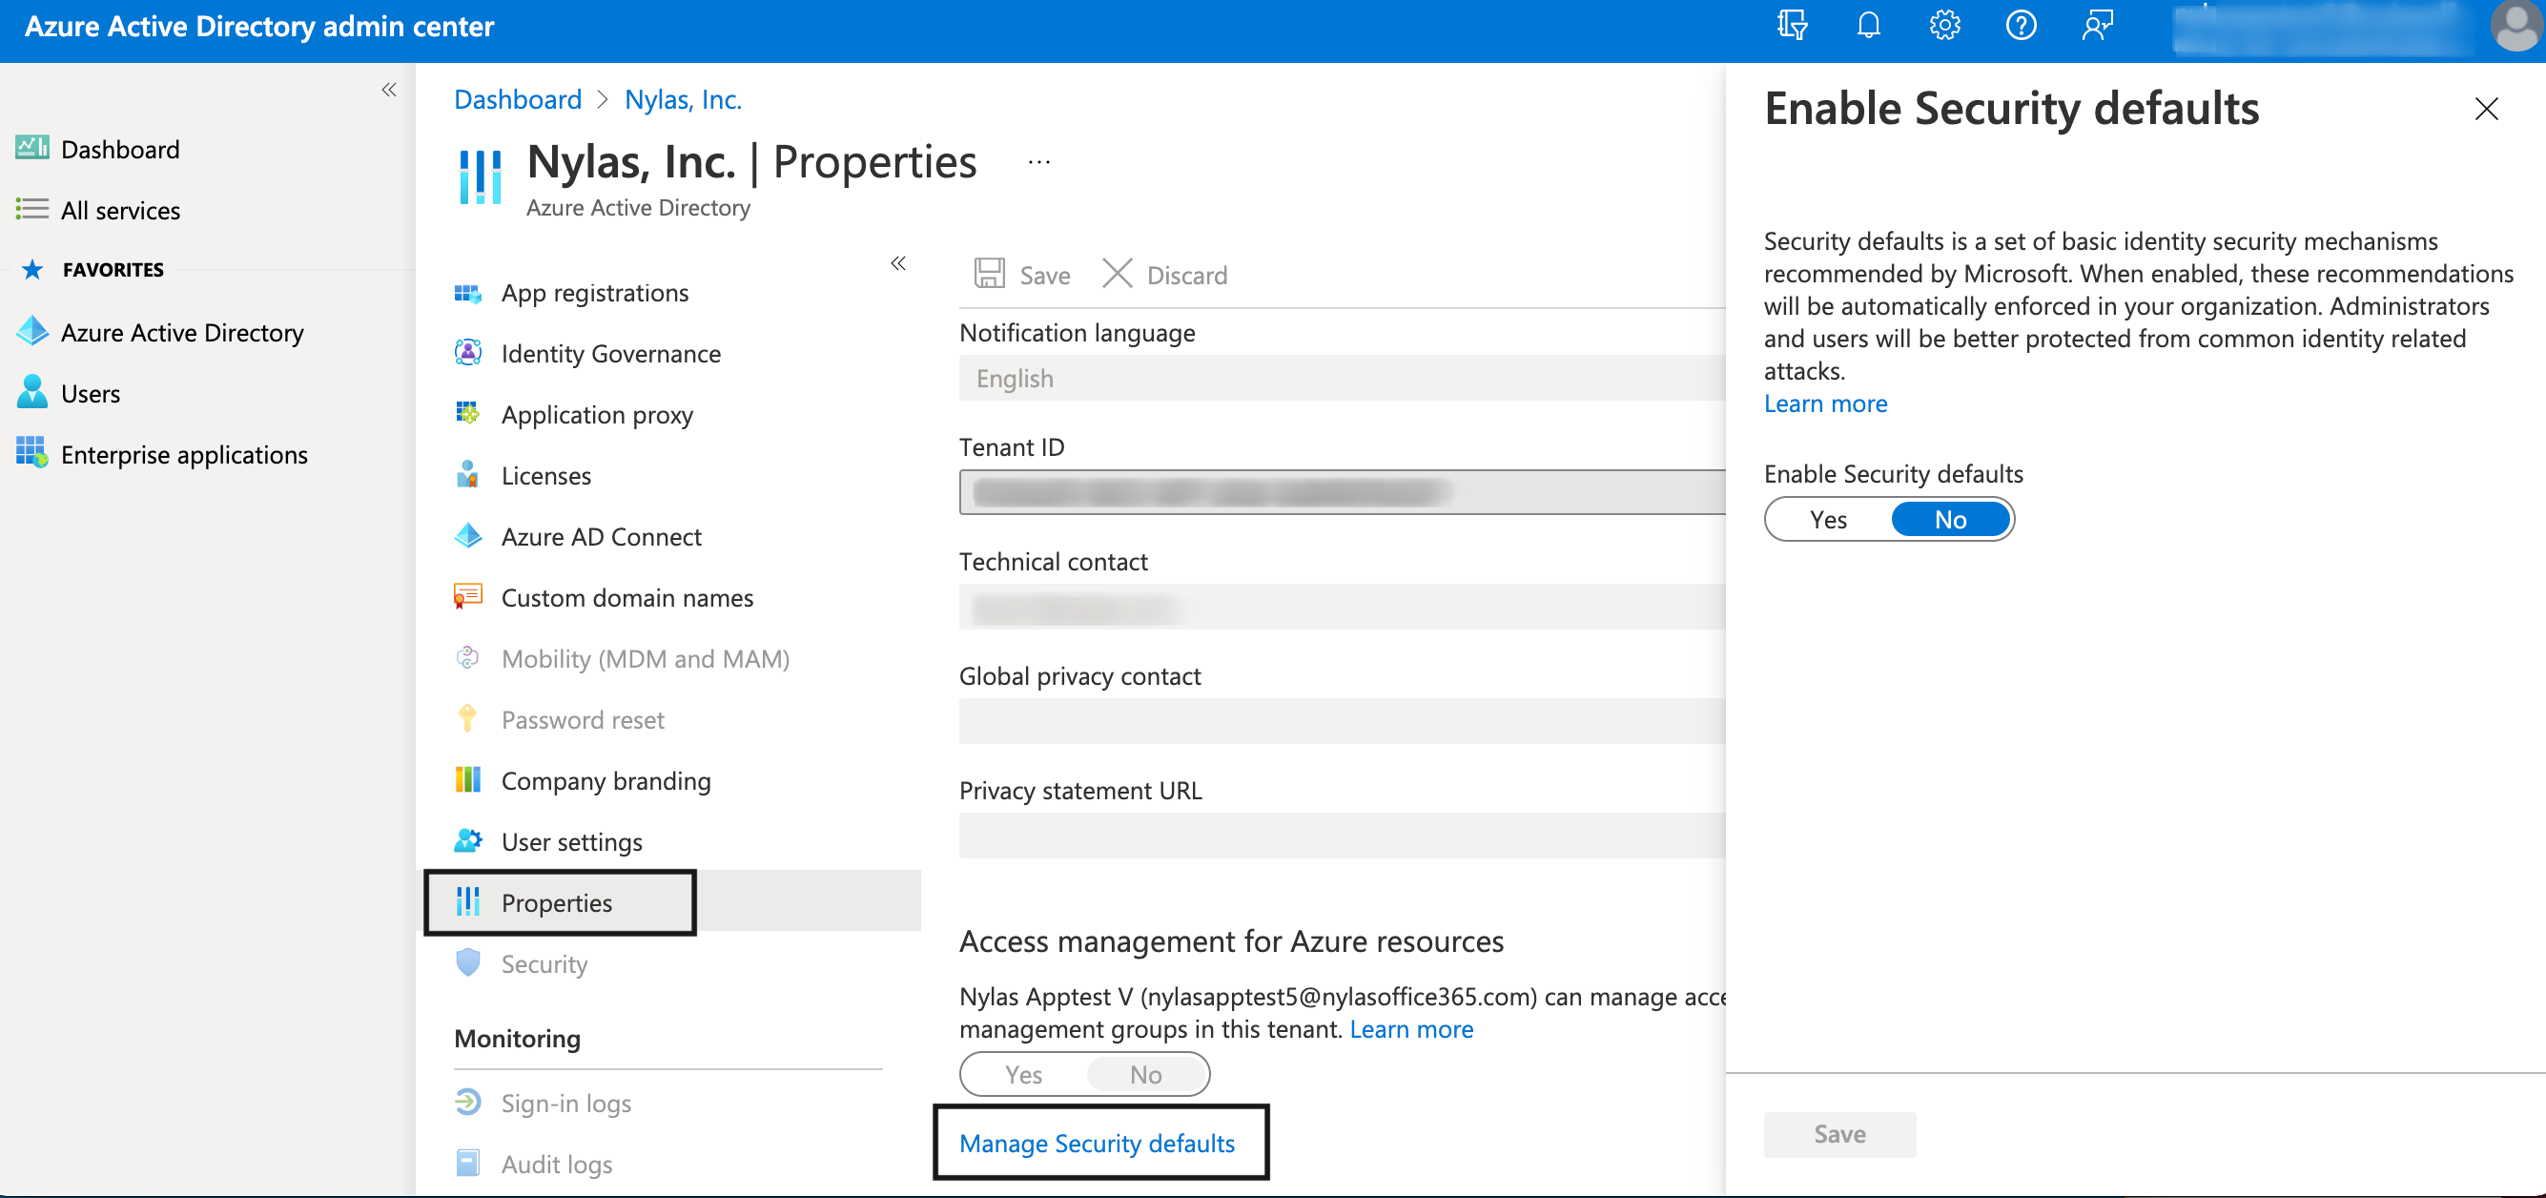Open the notifications bell
The height and width of the screenshot is (1198, 2546).
[x=1867, y=26]
